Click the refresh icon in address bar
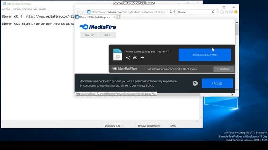Image resolution: width=268 pixels, height=150 pixels. (174, 12)
